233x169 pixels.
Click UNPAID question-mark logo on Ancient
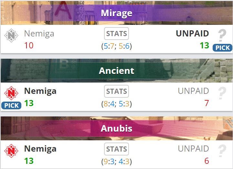coord(222,93)
